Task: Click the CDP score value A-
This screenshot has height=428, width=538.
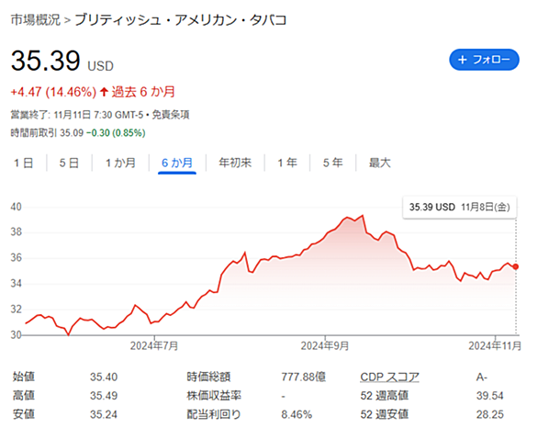Action: click(x=482, y=377)
